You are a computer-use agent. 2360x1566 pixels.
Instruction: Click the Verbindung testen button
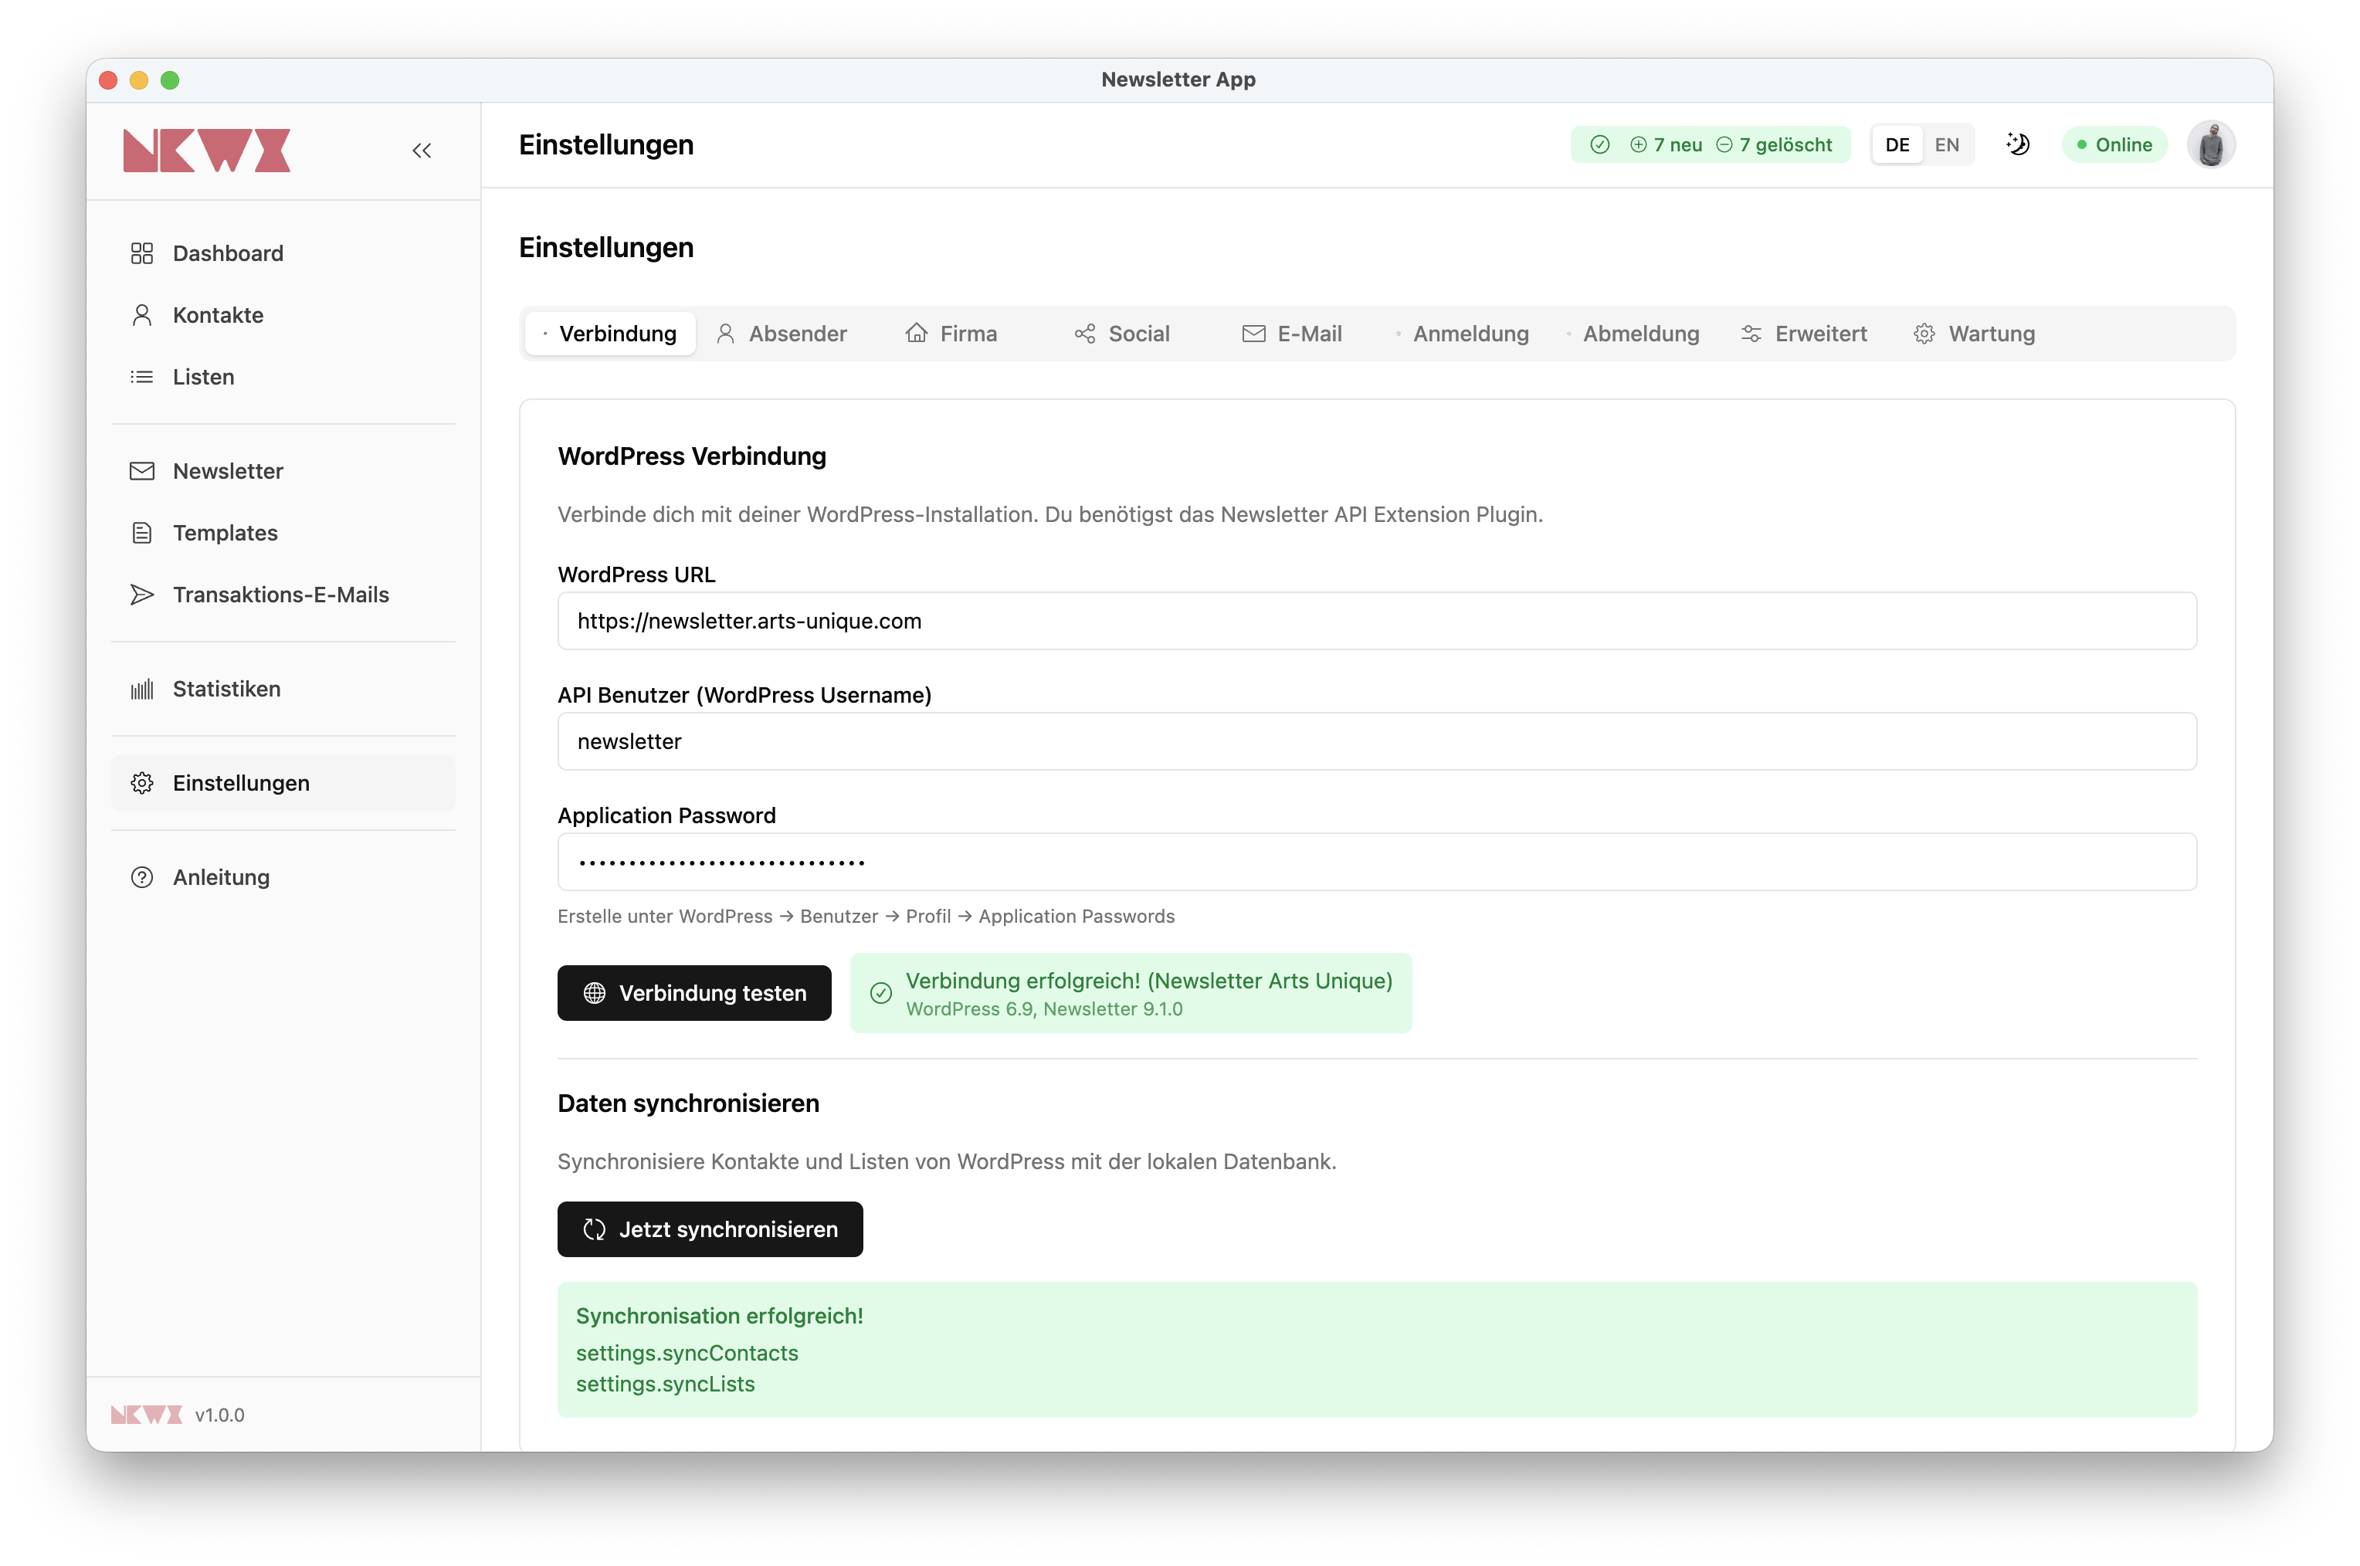tap(694, 993)
